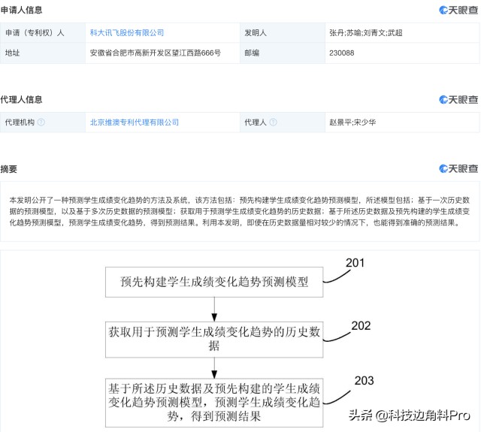481x432 pixels.
Task: Select the inventor names 张丹;苏喻;刘青文;武超
Action: tap(366, 33)
